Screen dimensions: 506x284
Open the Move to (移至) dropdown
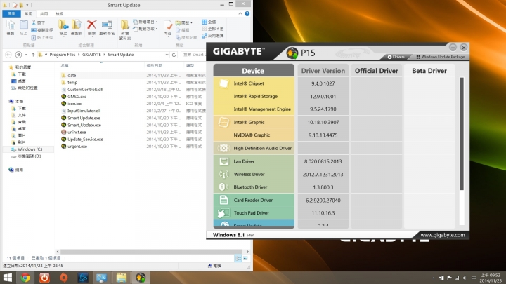click(x=63, y=36)
